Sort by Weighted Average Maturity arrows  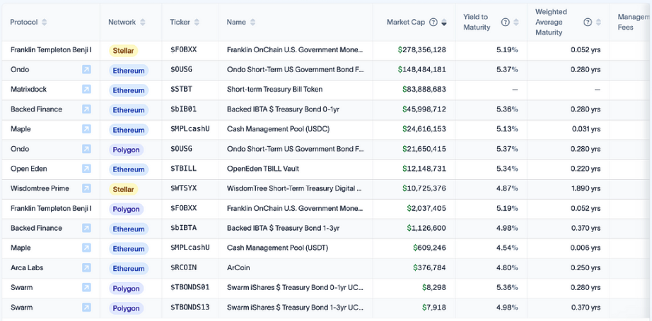[598, 23]
